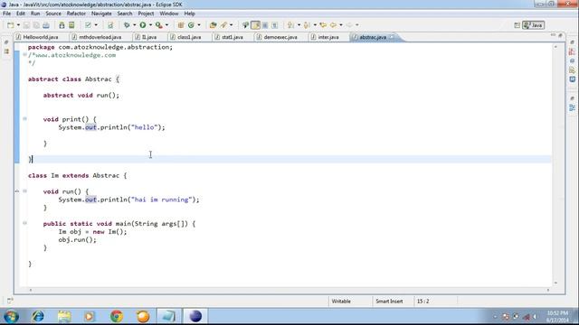Switch to the mthdoverload.java tab

[x=100, y=37]
